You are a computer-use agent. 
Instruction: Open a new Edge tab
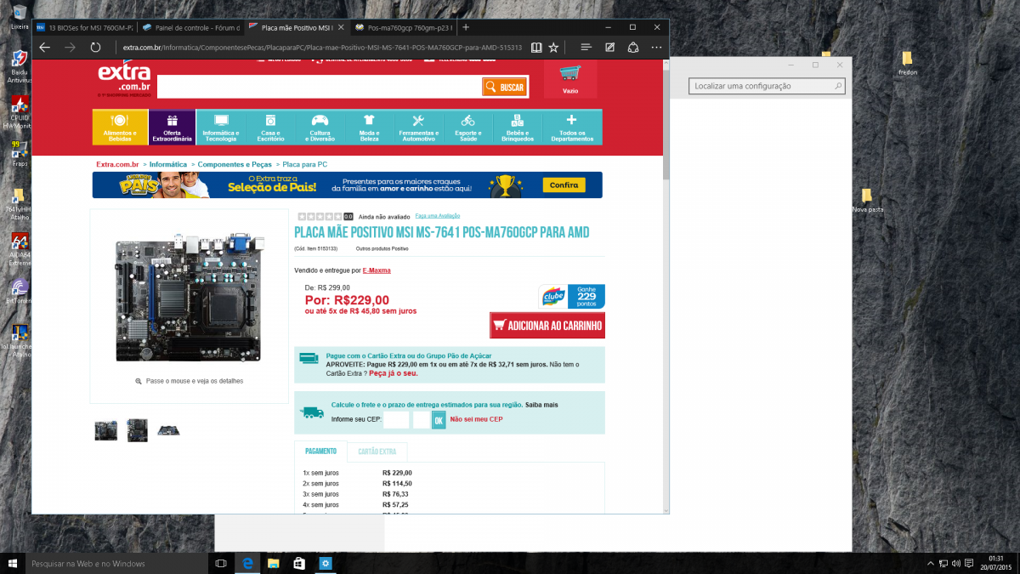click(x=465, y=27)
